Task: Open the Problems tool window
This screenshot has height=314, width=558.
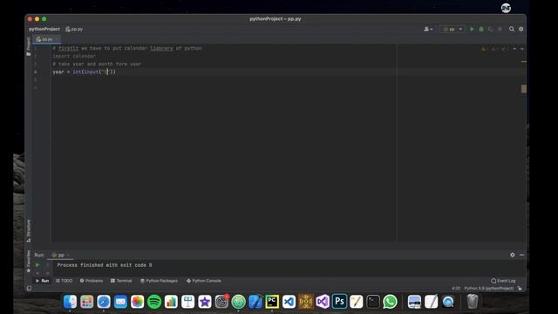Action: tap(92, 281)
